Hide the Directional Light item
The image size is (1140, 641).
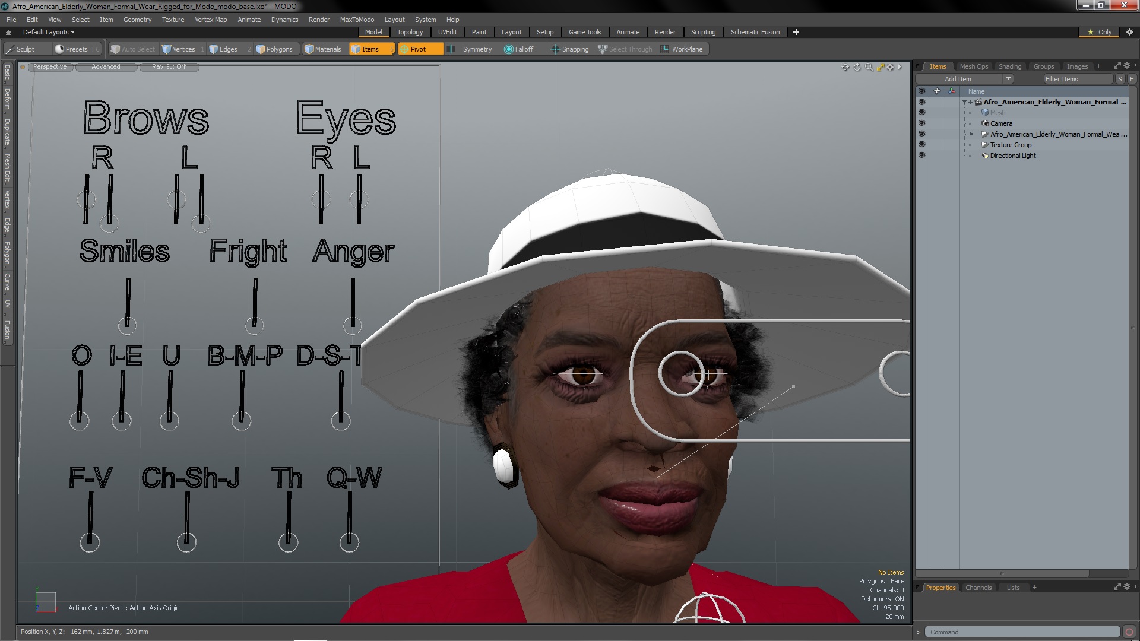[x=921, y=156]
